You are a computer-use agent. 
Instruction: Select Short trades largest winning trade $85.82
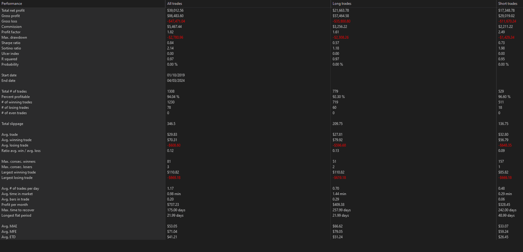503,172
